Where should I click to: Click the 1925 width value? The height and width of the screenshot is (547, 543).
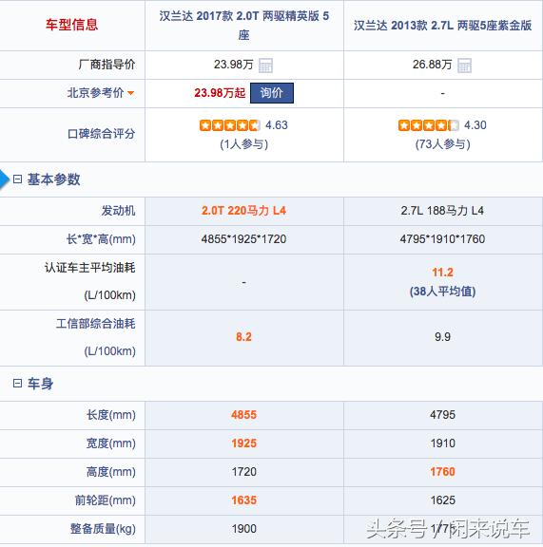tap(243, 443)
